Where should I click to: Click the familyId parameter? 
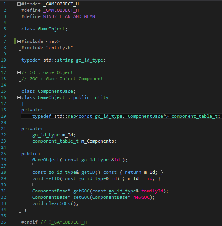click(152, 191)
